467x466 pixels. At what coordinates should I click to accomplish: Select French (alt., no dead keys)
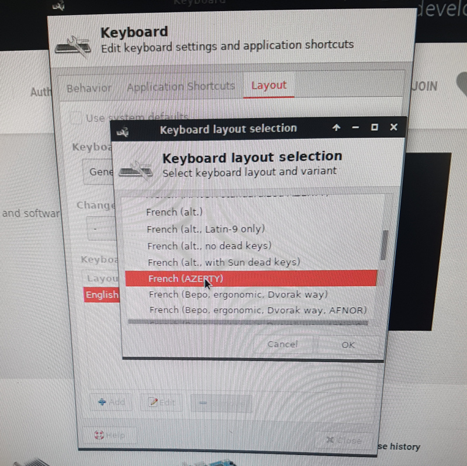[210, 246]
